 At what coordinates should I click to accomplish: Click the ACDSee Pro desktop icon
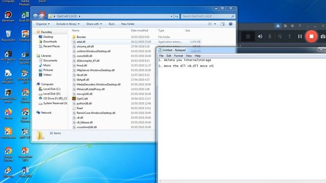(8, 56)
